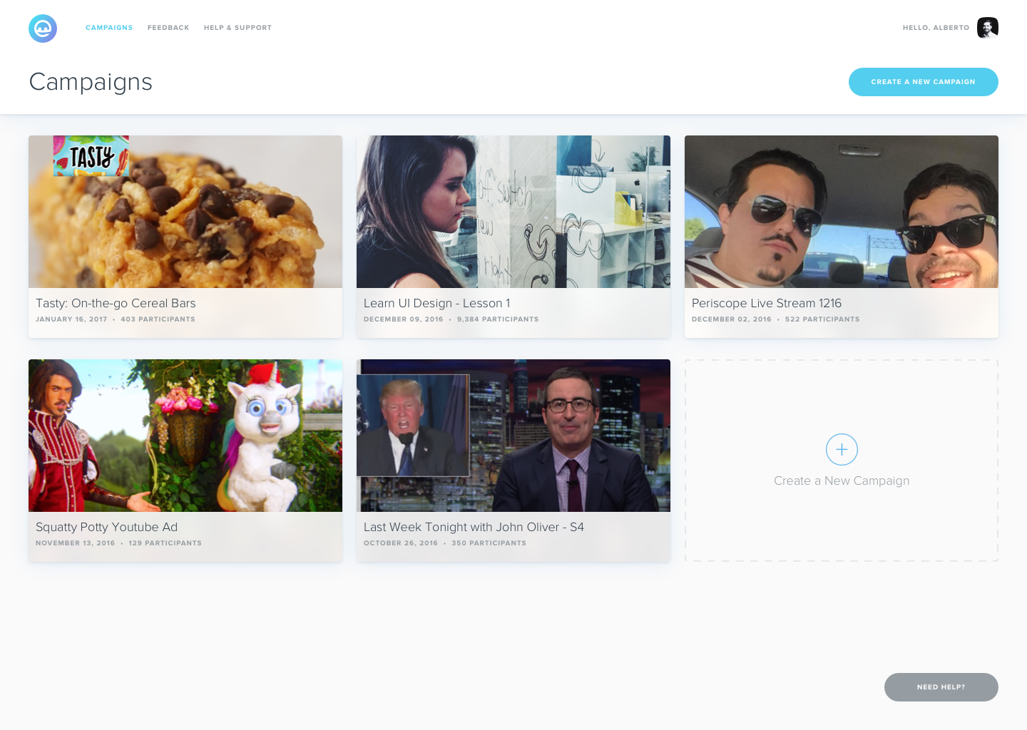Click the December 02, 2016 date
The image size is (1027, 730).
tap(732, 319)
